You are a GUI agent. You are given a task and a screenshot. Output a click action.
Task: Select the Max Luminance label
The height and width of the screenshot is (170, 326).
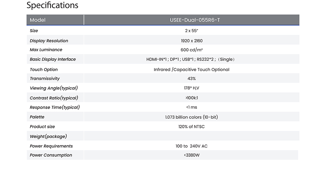click(46, 50)
